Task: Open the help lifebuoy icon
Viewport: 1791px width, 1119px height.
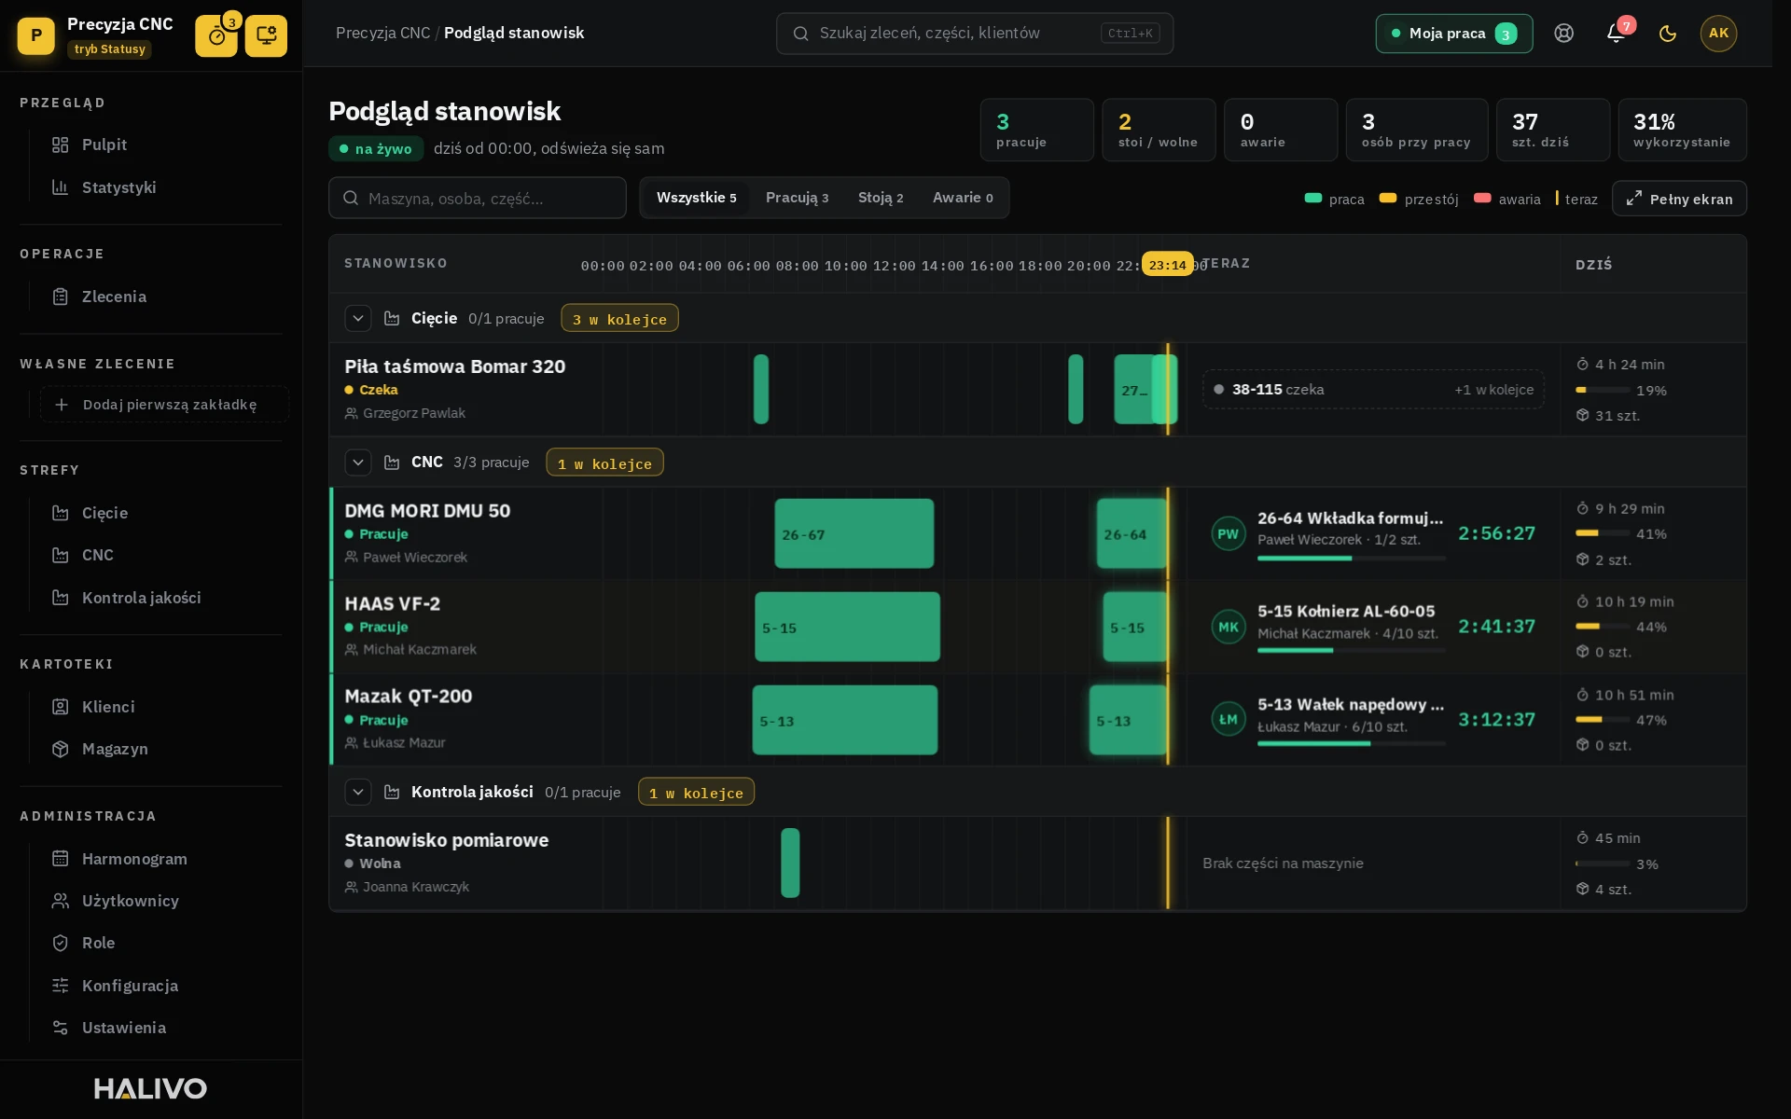Action: coord(1564,34)
